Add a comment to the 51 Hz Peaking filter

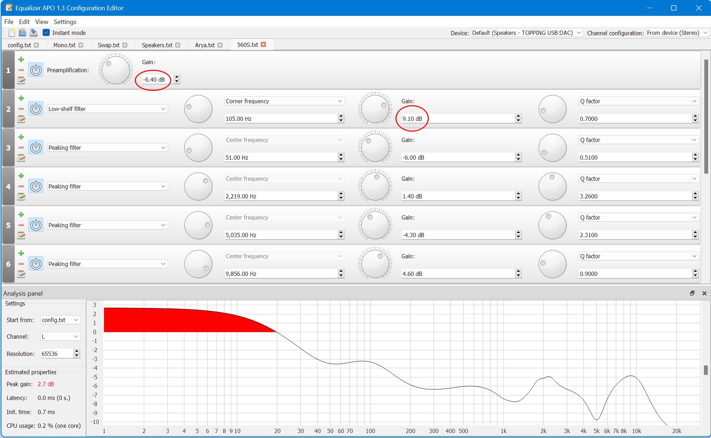pos(22,158)
